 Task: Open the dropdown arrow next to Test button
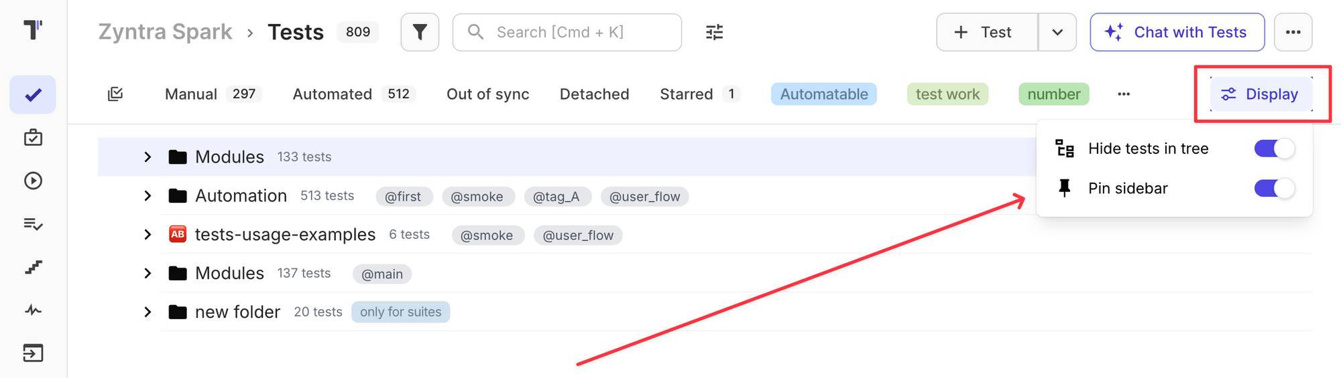[x=1057, y=32]
